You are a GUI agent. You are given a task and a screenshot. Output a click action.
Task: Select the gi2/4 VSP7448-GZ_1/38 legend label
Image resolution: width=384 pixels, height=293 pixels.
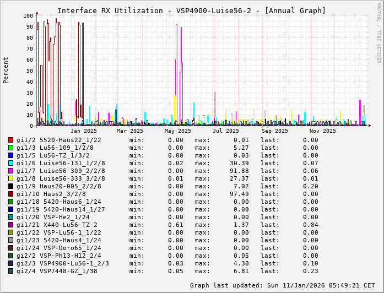(x=57, y=271)
